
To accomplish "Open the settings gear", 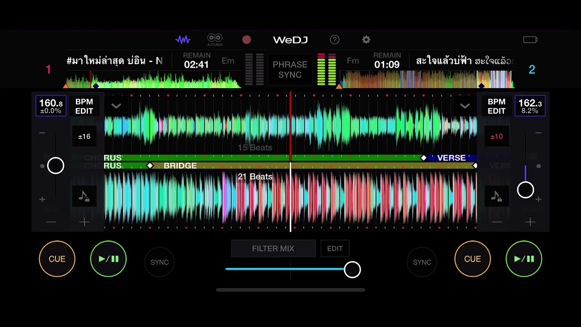I will [366, 40].
